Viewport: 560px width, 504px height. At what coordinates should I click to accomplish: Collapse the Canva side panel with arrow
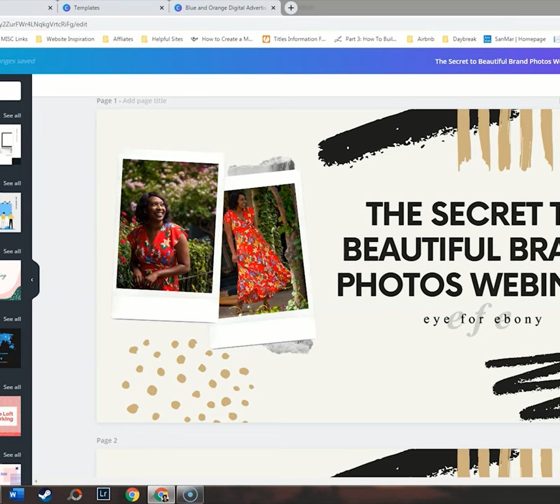coord(32,280)
